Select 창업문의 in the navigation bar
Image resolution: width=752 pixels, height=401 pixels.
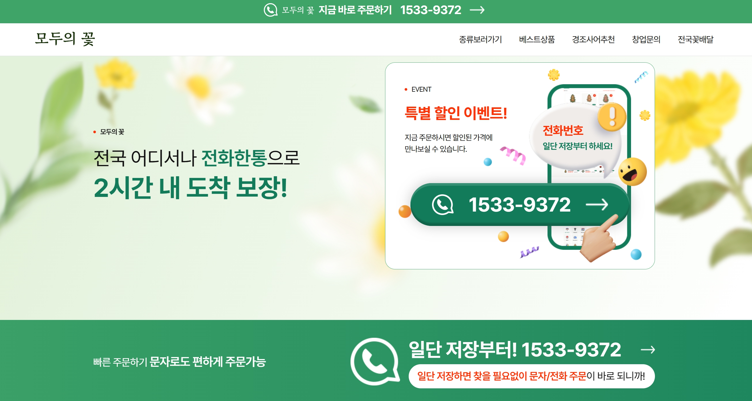646,39
